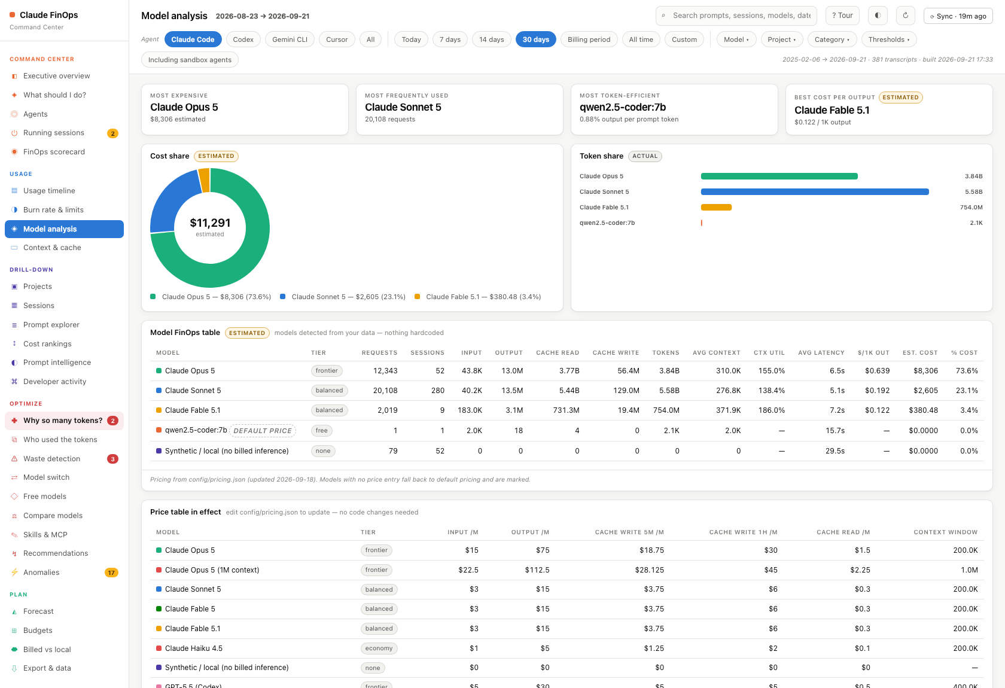1005x688 pixels.
Task: Click the refresh icon button
Action: point(906,16)
